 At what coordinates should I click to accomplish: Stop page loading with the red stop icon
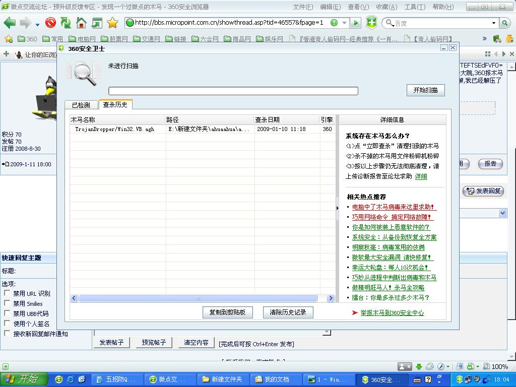click(51, 23)
